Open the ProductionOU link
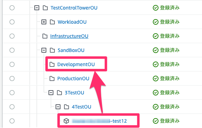Screen dimensions: 202x128 [x=73, y=78]
